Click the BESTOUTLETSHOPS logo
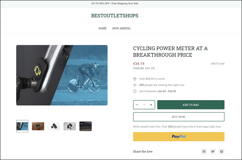Image resolution: width=242 pixels, height=160 pixels. click(x=115, y=16)
